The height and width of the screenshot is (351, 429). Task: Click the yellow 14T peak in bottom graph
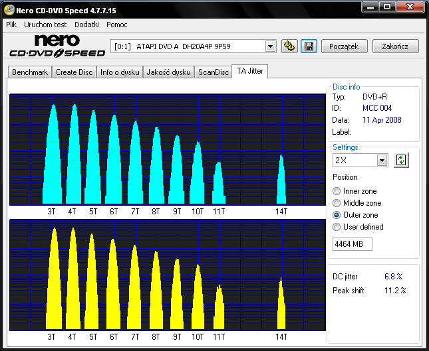[281, 306]
